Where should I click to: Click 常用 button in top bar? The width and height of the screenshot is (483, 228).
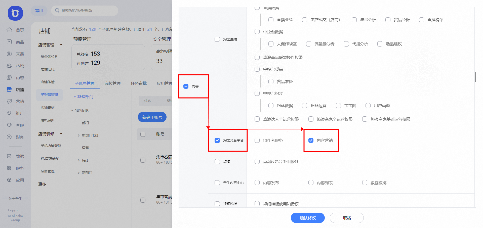point(39,11)
